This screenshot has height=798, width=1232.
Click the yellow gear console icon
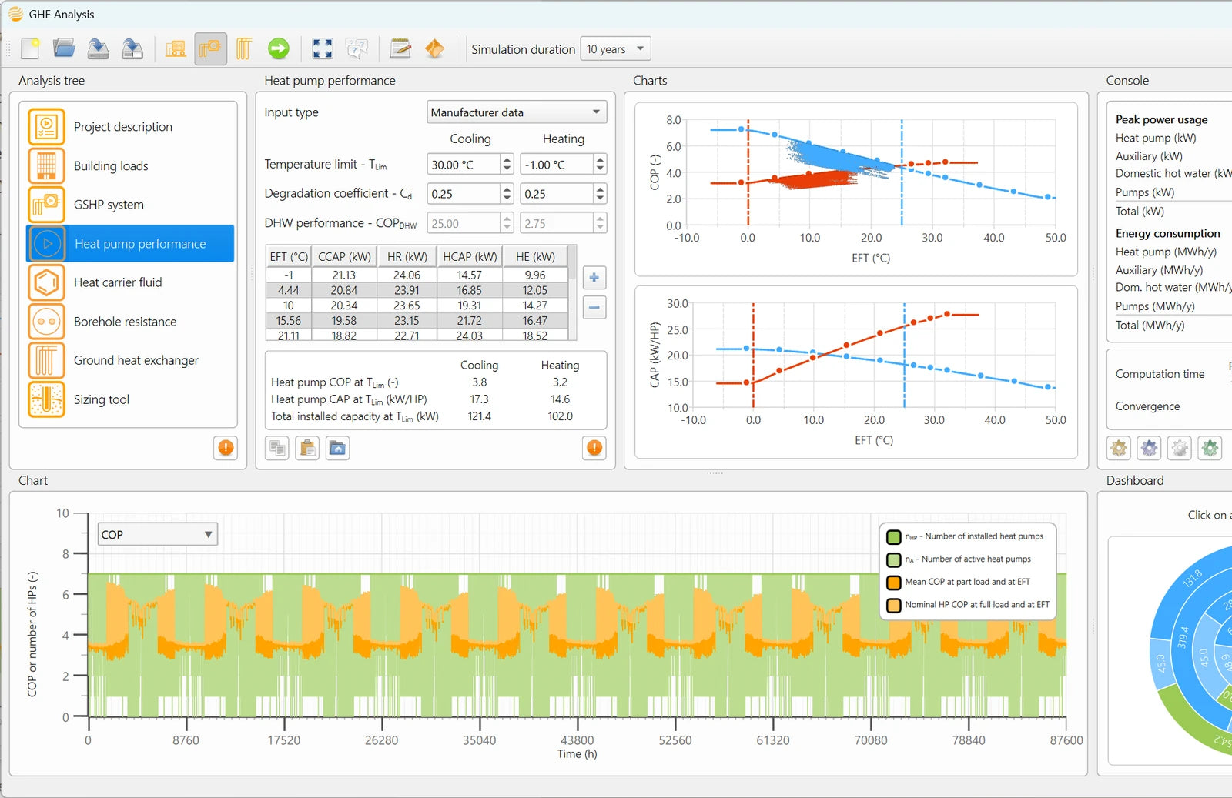1119,448
